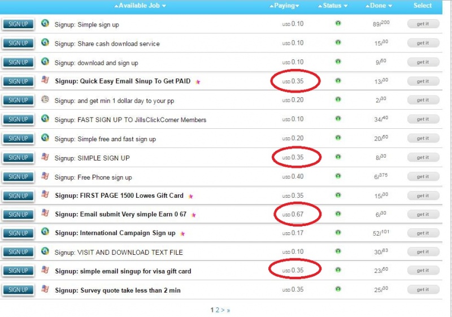The height and width of the screenshot is (317, 452).
Task: Click the USD 0.17 paying value
Action: [293, 233]
